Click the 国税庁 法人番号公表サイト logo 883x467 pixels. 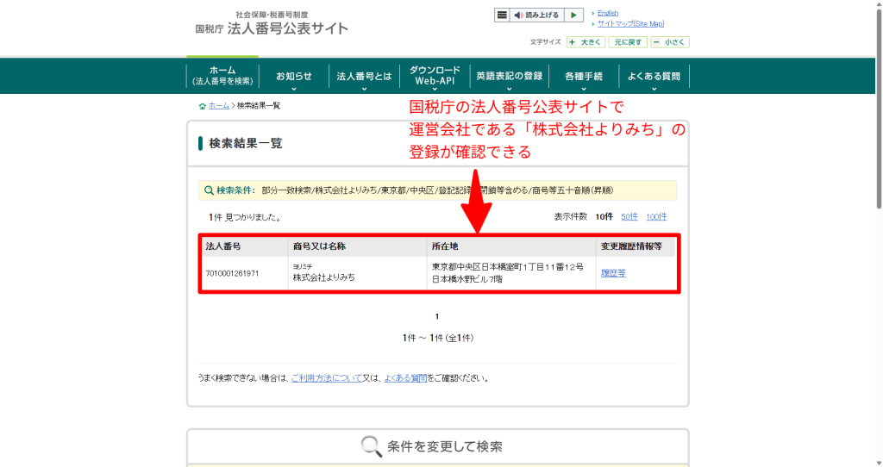click(x=272, y=23)
